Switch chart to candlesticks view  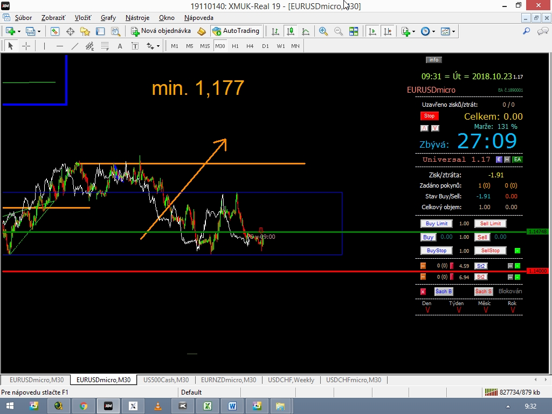291,31
